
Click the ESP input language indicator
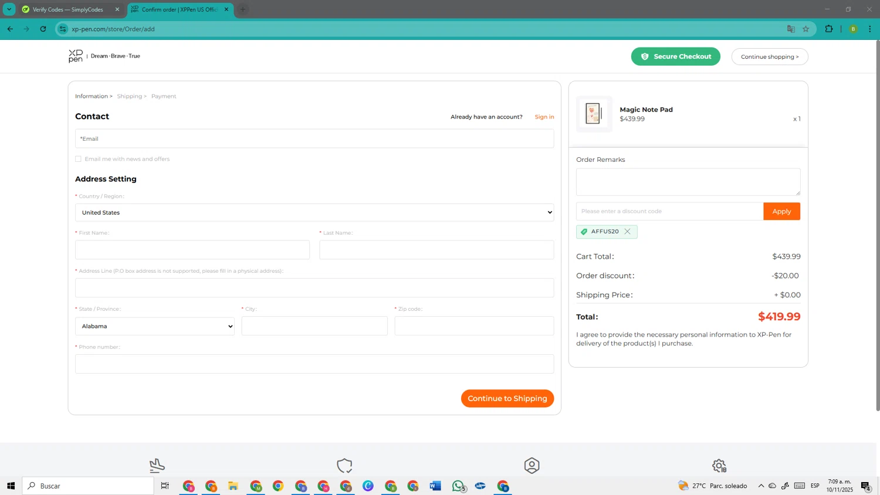(815, 486)
